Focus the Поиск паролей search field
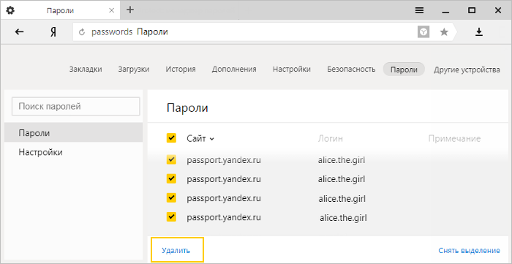This screenshot has width=512, height=264. pos(76,106)
